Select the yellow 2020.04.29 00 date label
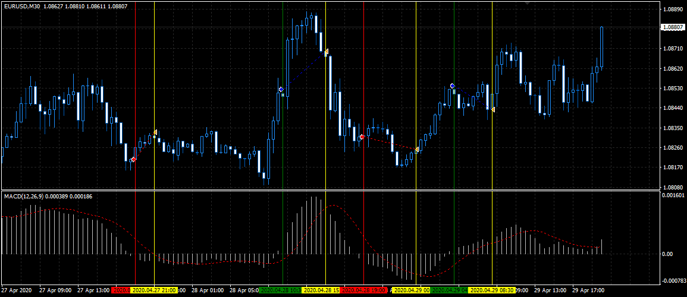The height and width of the screenshot is (297, 687). 412,290
